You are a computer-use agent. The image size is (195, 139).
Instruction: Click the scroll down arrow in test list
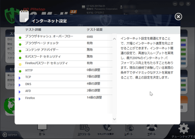tap(115, 119)
